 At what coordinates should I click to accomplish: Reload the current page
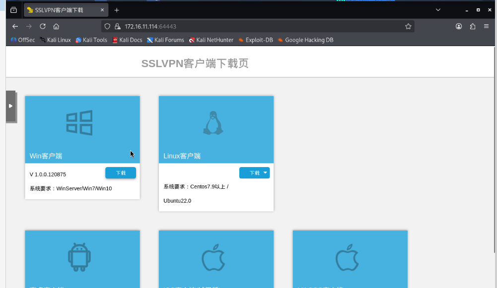point(43,27)
